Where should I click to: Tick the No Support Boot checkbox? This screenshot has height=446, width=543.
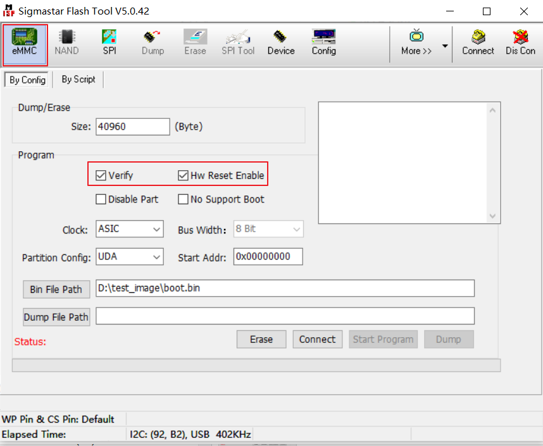183,199
